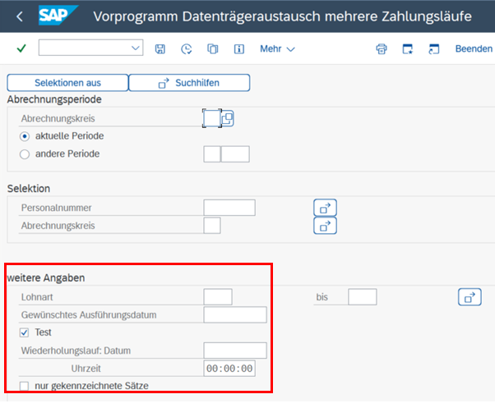The image size is (495, 408).
Task: Uncheck the Test checkbox
Action: click(25, 332)
